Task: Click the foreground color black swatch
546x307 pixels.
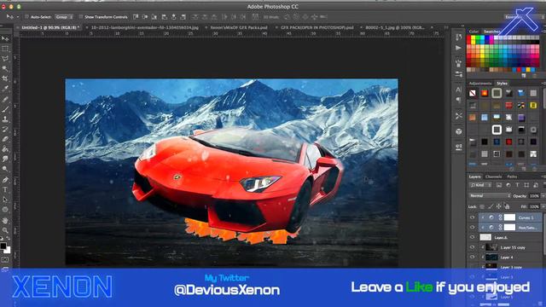Action: (3, 246)
